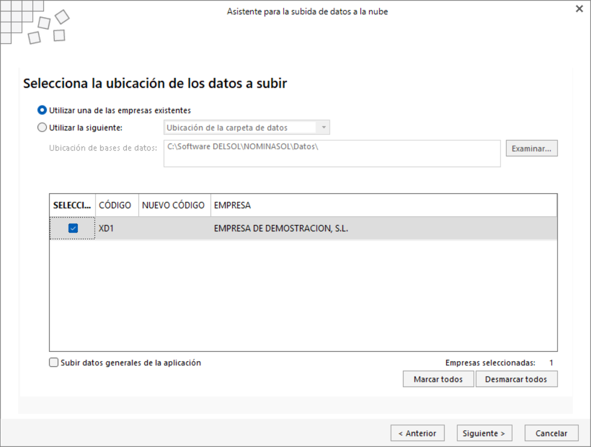Click the SELECCI... column header
Image resolution: width=591 pixels, height=447 pixels.
tap(73, 205)
